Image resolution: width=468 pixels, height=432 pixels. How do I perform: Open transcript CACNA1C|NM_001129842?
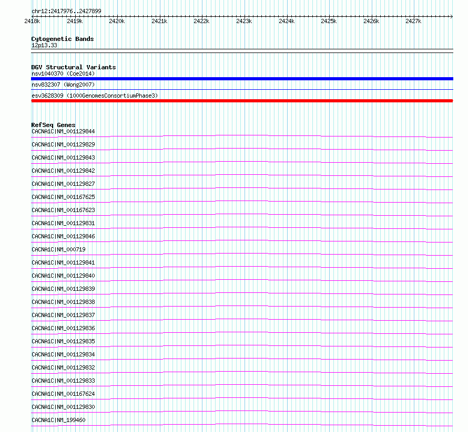click(63, 171)
